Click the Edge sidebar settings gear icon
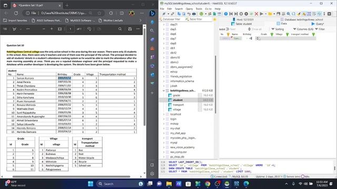 tap(152, 174)
